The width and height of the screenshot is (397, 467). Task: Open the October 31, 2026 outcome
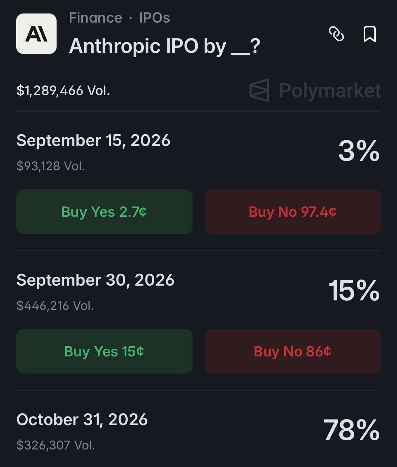82,419
